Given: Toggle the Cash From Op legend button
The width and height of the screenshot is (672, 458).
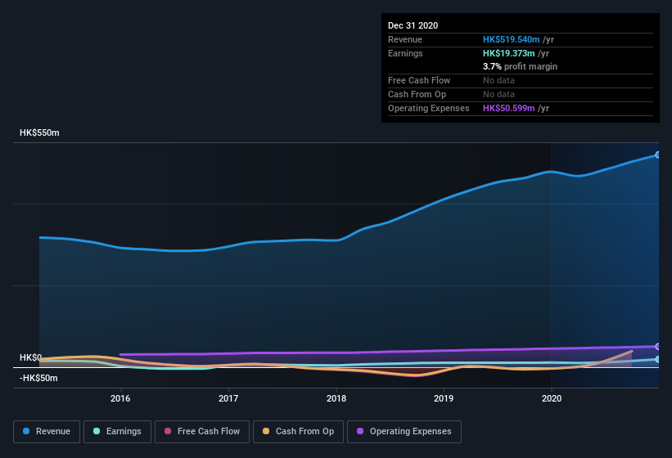Looking at the screenshot, I should click(x=298, y=432).
